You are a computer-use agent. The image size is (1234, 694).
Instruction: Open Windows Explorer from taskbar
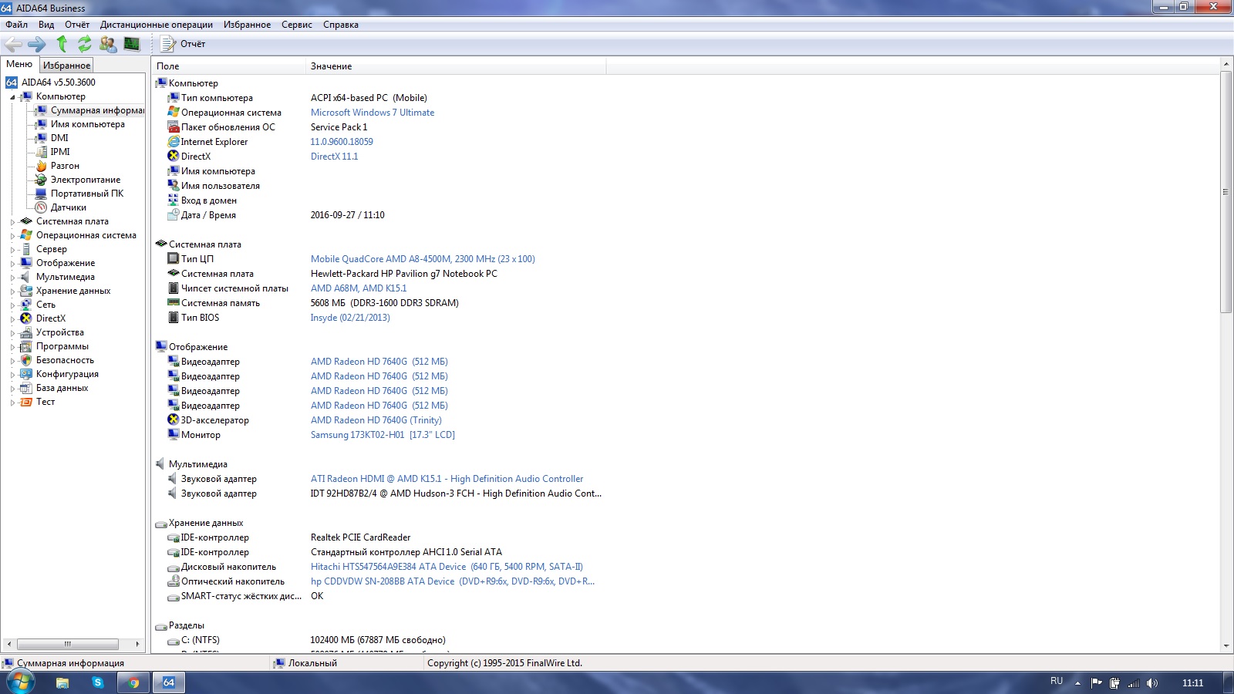click(x=62, y=682)
